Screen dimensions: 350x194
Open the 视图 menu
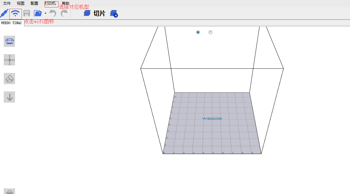point(21,3)
